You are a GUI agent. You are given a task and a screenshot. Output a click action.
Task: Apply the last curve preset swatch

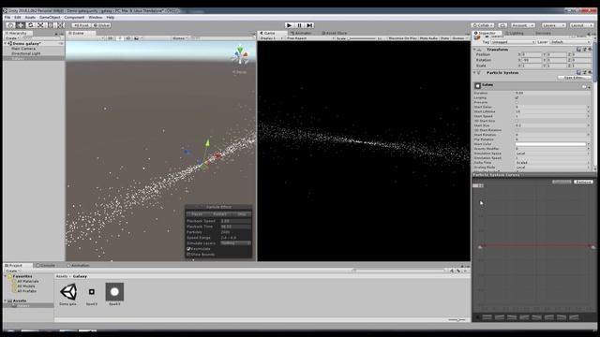(574, 317)
